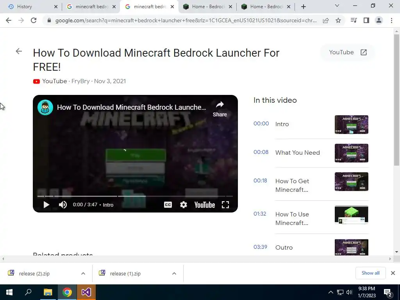The image size is (400, 300).
Task: Click the browser forward arrow
Action: 21,20
